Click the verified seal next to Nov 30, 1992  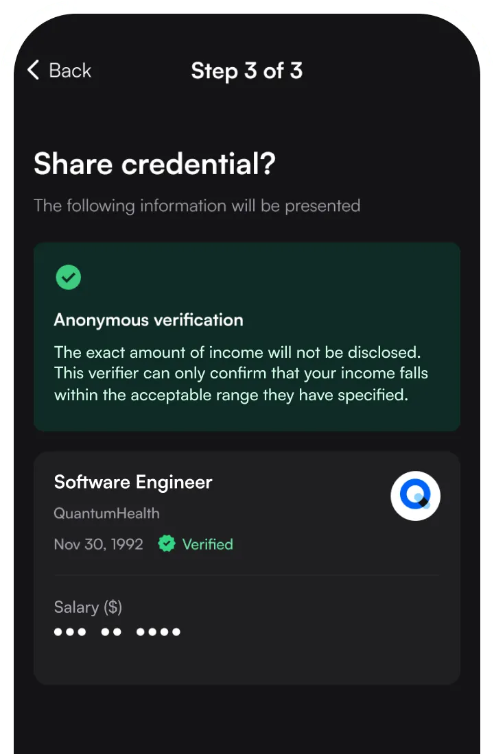(x=167, y=544)
